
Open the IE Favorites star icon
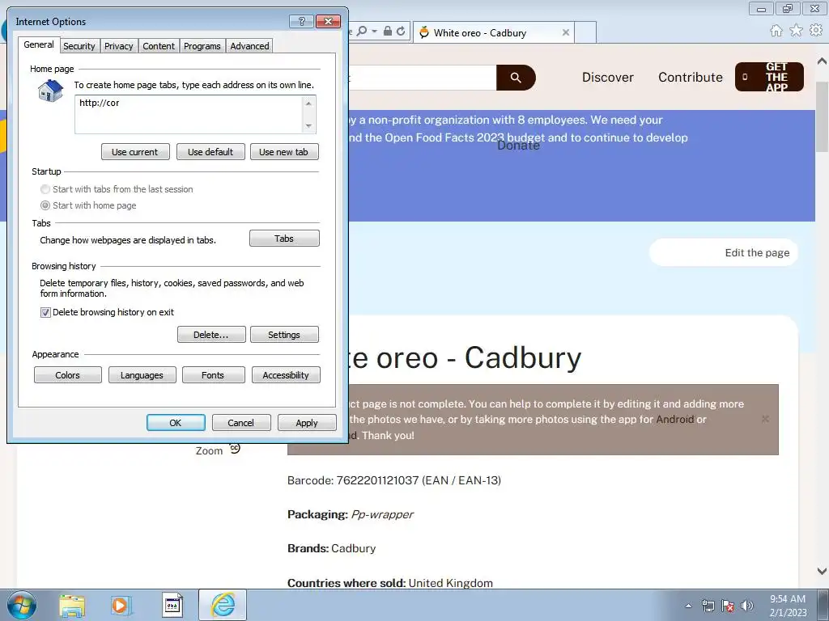[796, 31]
